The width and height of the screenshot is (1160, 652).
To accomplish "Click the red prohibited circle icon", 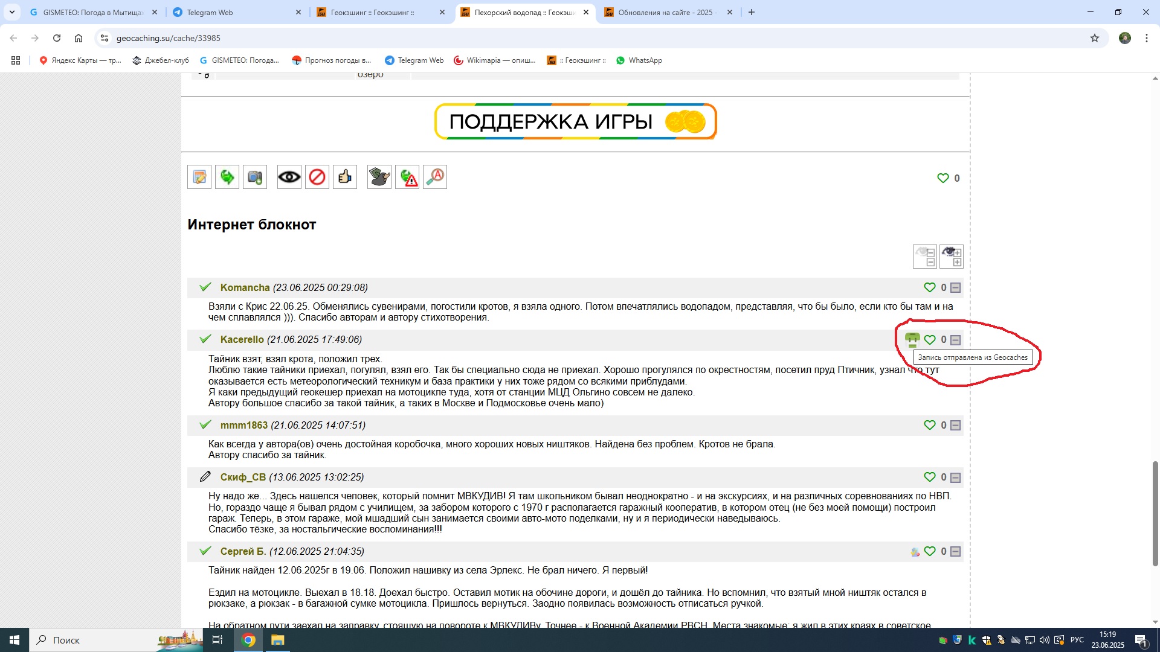I will tap(317, 177).
